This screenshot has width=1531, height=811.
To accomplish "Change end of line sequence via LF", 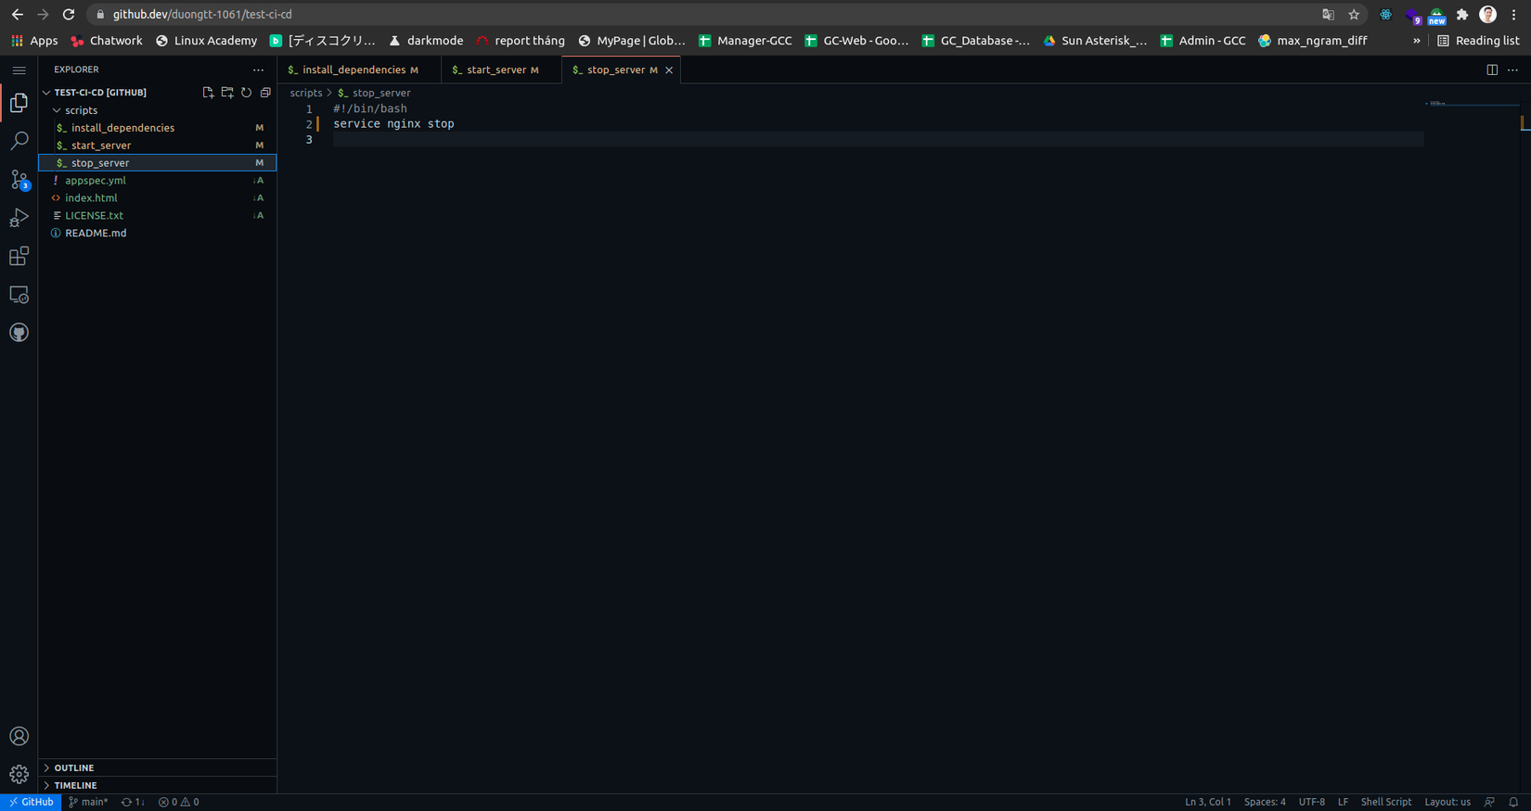I will (x=1343, y=803).
